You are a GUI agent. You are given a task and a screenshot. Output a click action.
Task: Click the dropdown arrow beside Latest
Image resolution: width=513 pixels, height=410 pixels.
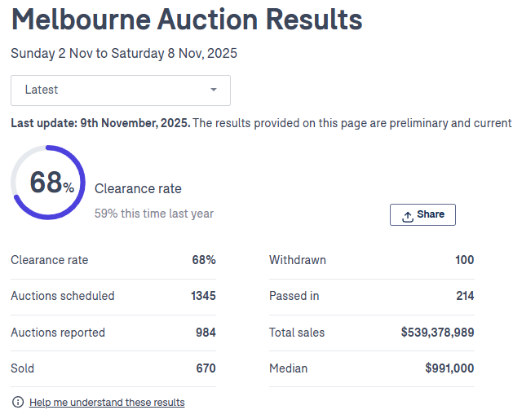(x=214, y=90)
